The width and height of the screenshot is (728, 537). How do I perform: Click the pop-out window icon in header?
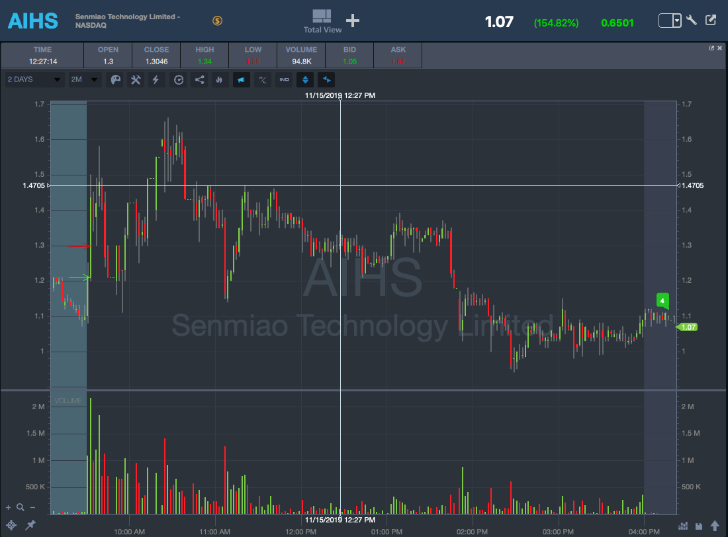(711, 20)
